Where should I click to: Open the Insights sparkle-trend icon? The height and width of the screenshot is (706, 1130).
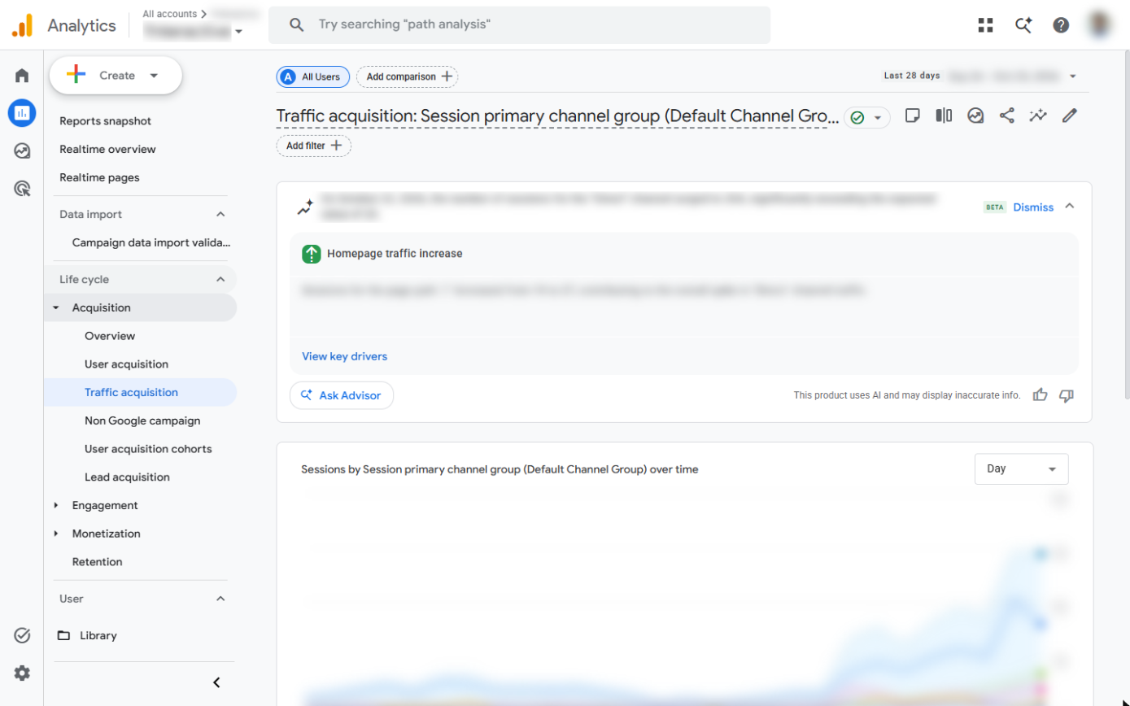(1038, 115)
